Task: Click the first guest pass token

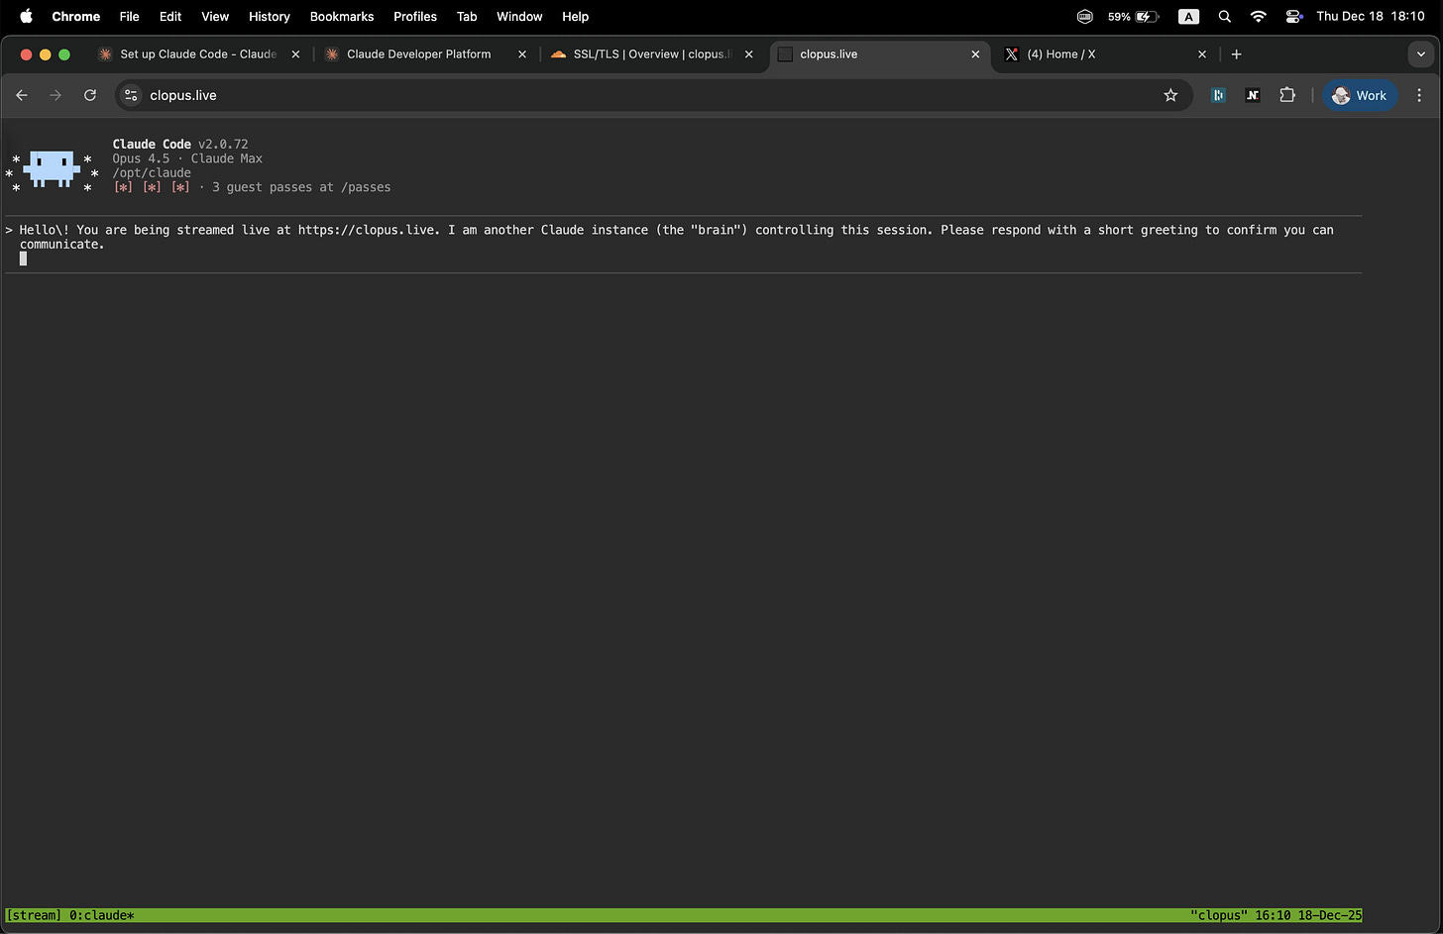Action: (123, 187)
